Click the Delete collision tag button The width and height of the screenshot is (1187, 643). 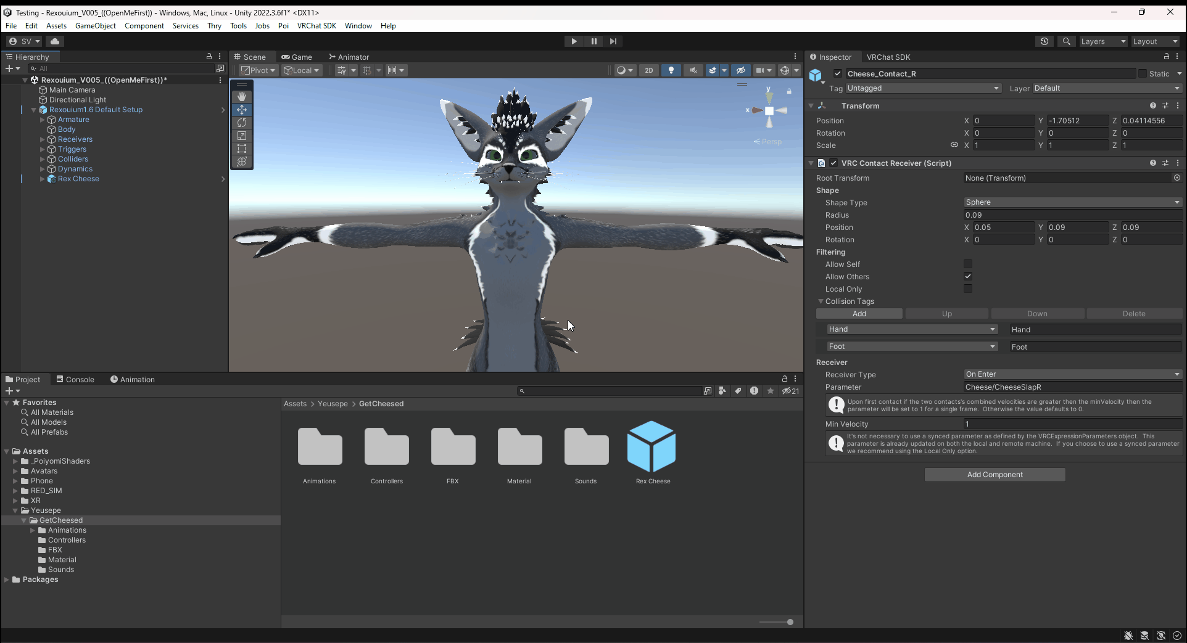(x=1134, y=314)
